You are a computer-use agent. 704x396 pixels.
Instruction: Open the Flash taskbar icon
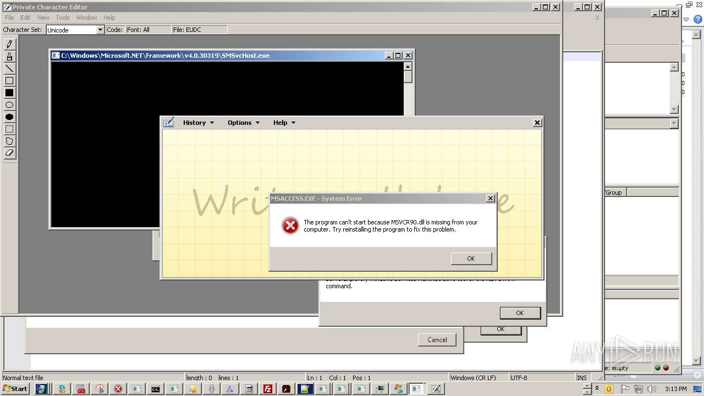pos(287,389)
